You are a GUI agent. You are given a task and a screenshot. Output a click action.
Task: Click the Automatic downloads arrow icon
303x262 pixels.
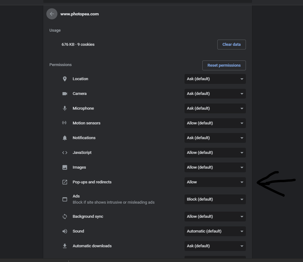65,246
